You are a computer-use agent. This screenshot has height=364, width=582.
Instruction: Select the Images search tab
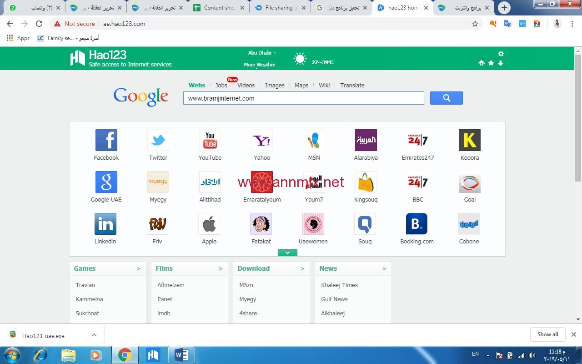coord(275,85)
